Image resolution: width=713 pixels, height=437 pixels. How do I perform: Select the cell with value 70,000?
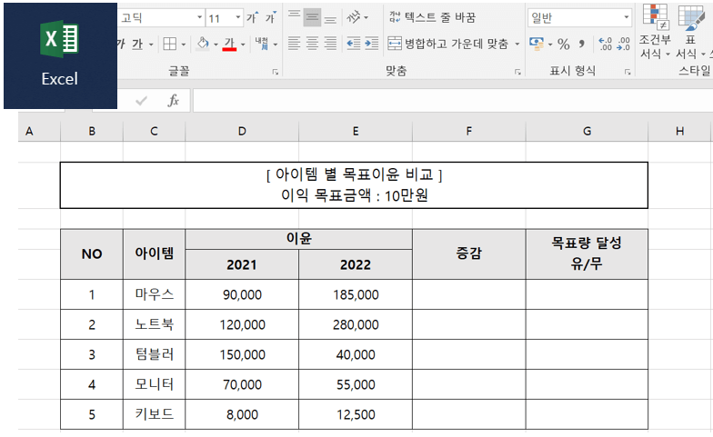click(242, 384)
